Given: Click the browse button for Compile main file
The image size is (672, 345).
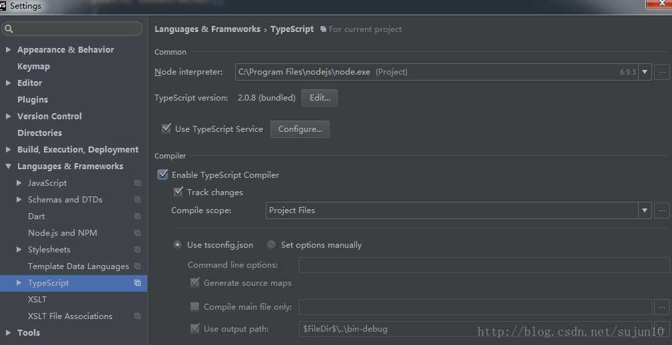Looking at the screenshot, I should [662, 307].
